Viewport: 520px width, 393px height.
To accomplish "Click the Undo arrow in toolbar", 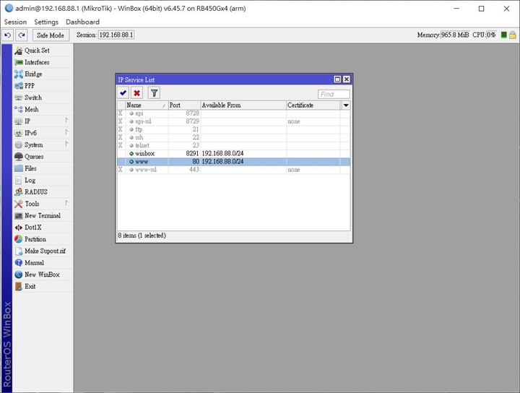I will click(x=8, y=35).
